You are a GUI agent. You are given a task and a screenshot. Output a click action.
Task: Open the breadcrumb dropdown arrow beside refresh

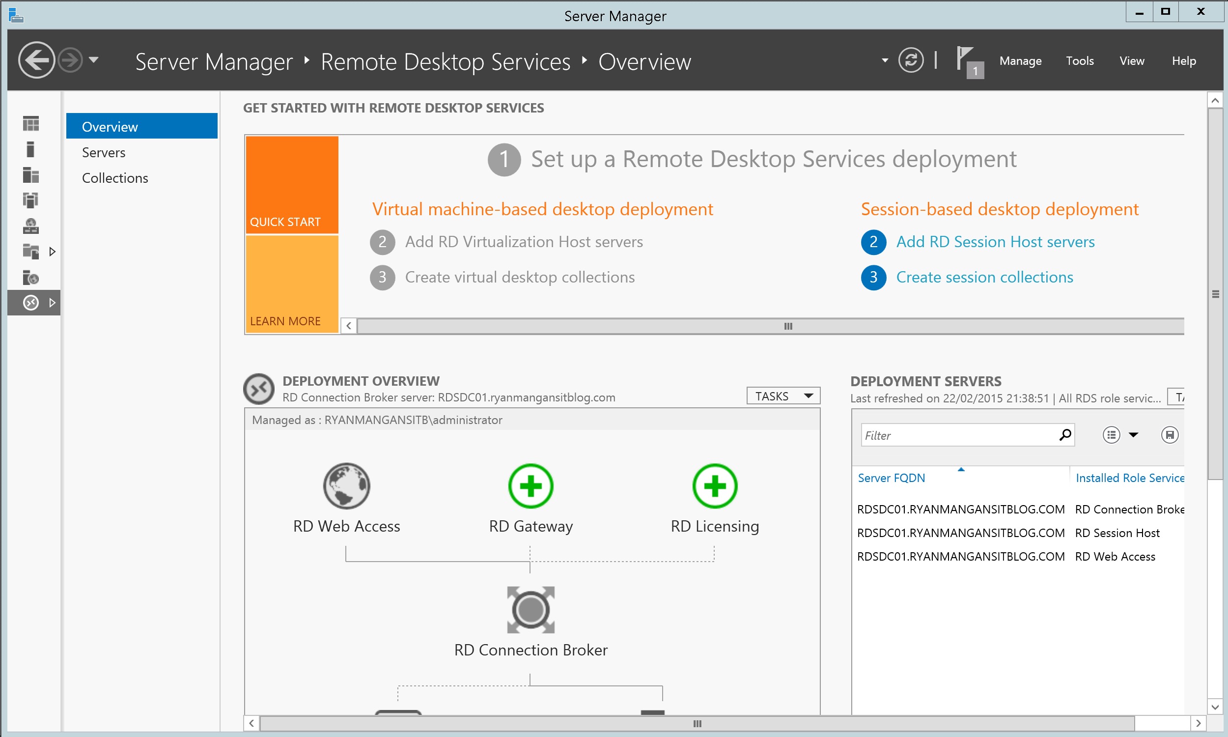885,60
